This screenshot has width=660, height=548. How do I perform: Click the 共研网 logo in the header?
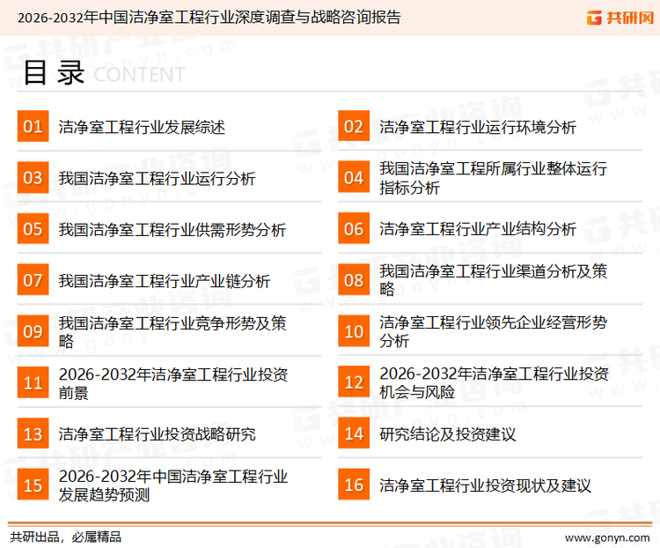pos(620,18)
